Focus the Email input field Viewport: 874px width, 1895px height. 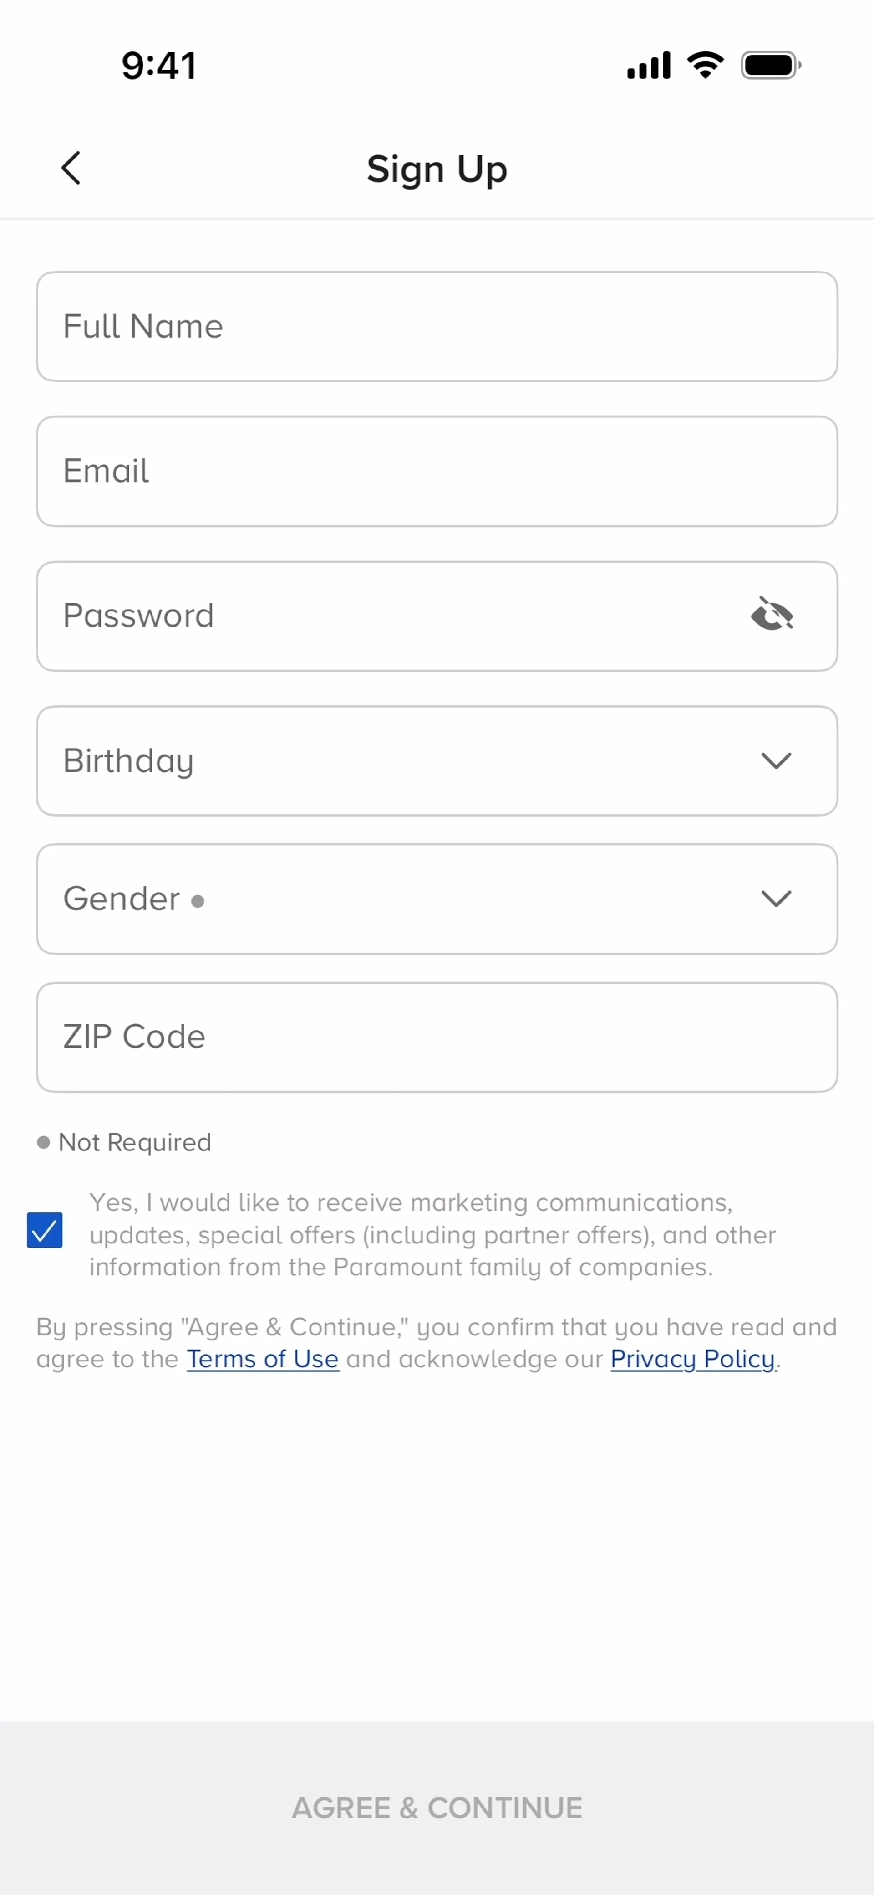coord(437,472)
